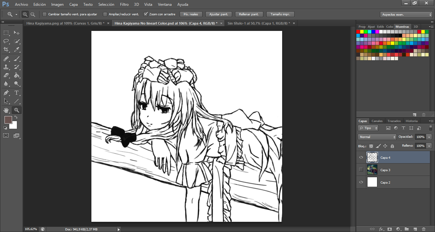Toggle lock all padlock icon
Viewport: 435px width, 232px height.
[x=392, y=146]
